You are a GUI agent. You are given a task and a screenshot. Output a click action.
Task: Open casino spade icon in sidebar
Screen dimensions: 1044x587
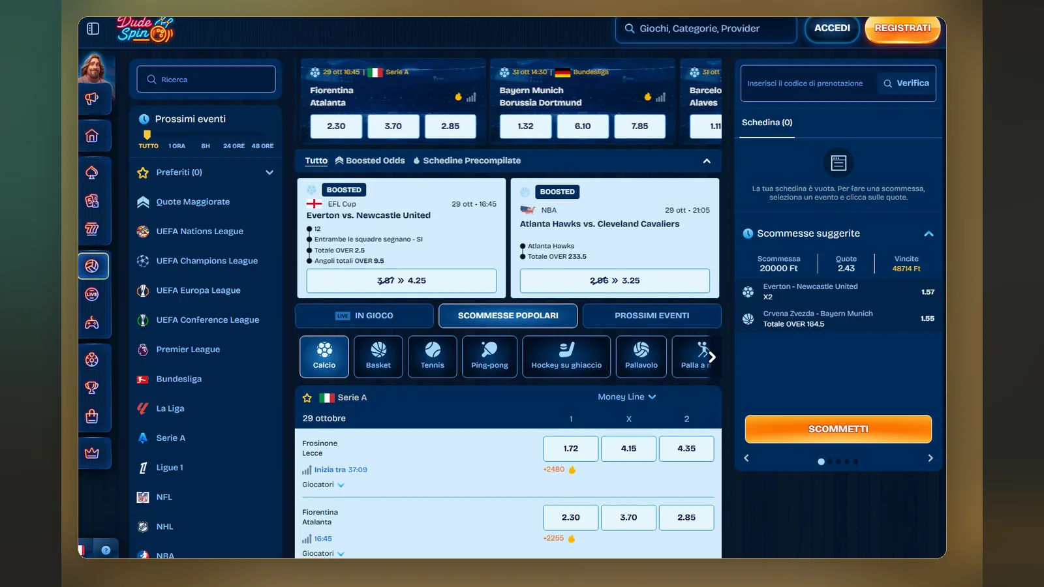92,172
